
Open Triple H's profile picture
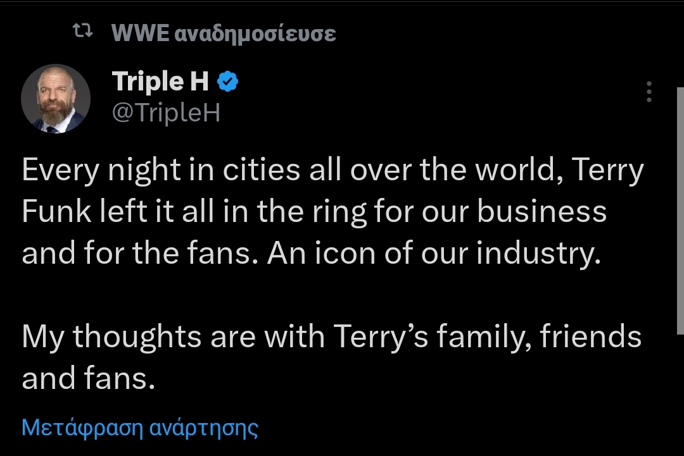click(56, 99)
